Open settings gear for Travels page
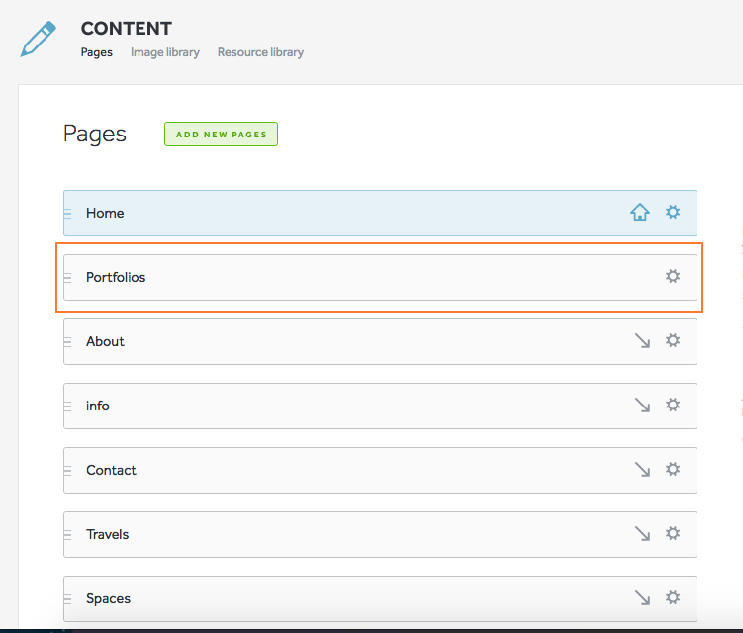 click(673, 533)
